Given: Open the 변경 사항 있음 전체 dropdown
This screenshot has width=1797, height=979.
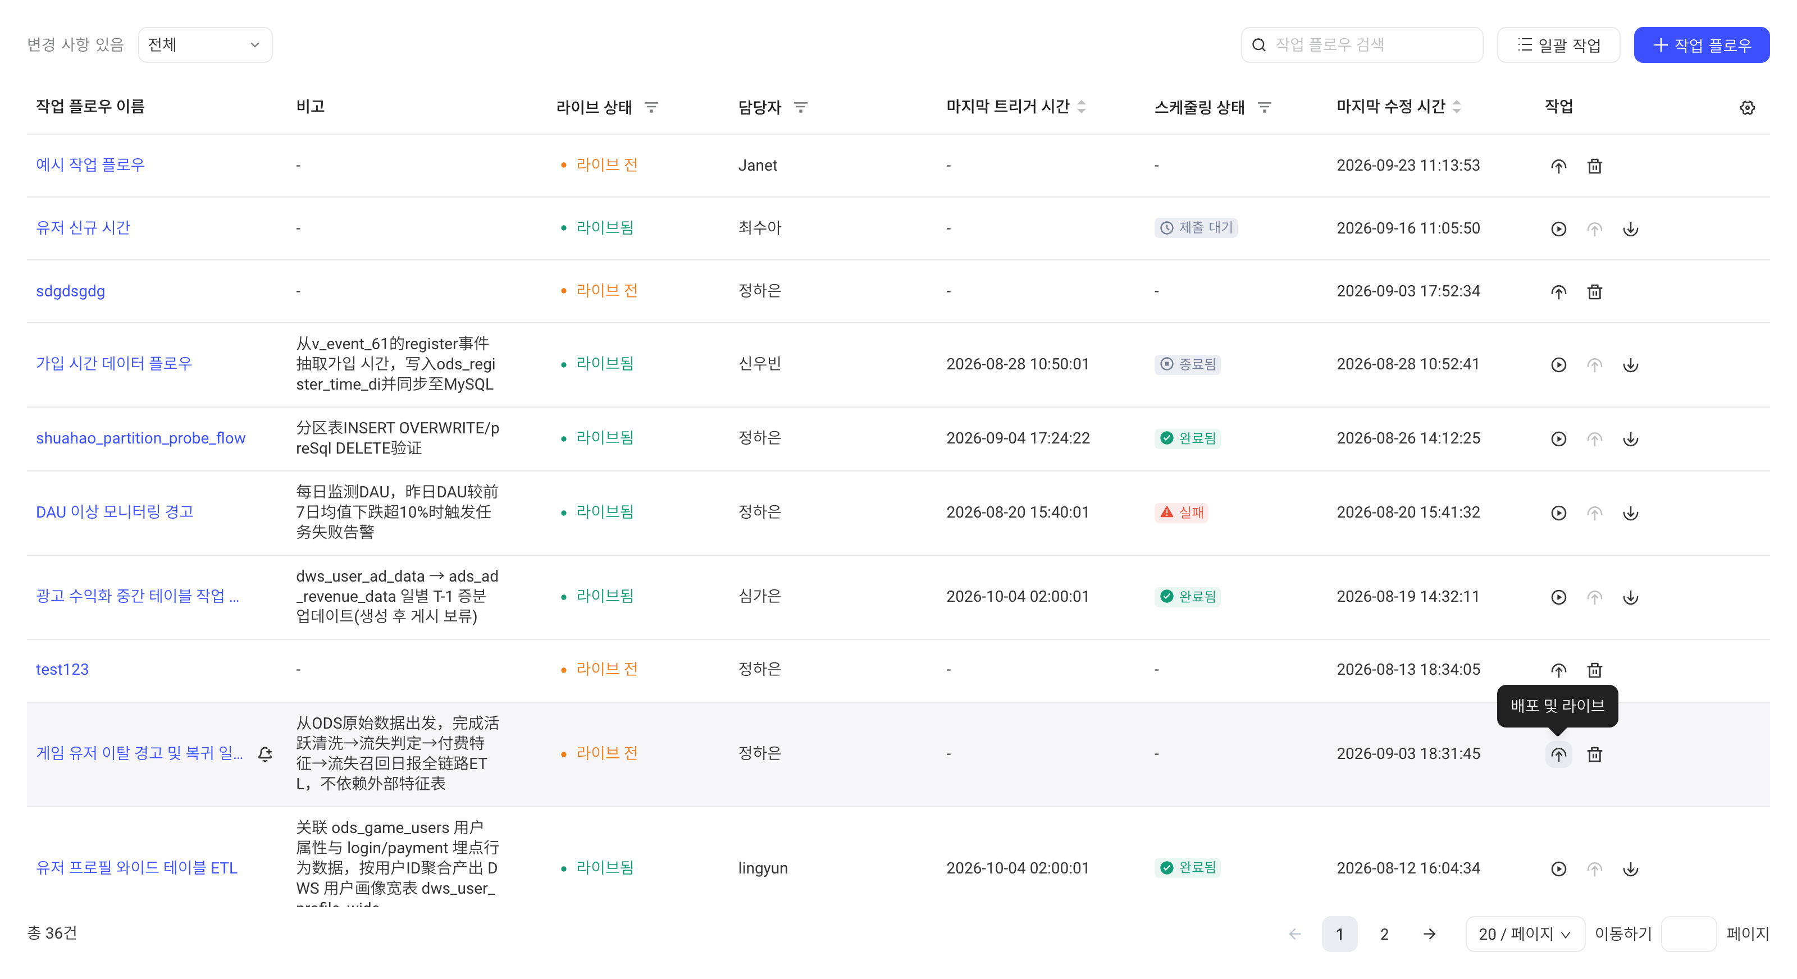Looking at the screenshot, I should pyautogui.click(x=205, y=44).
